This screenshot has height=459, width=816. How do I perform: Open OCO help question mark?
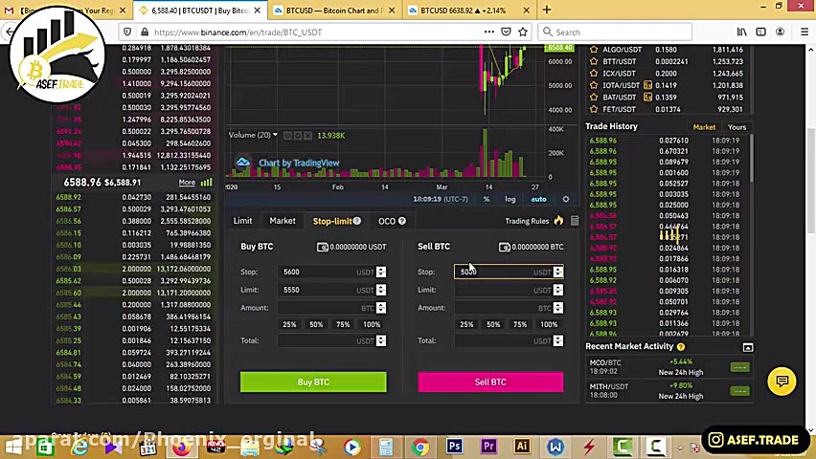click(x=401, y=221)
